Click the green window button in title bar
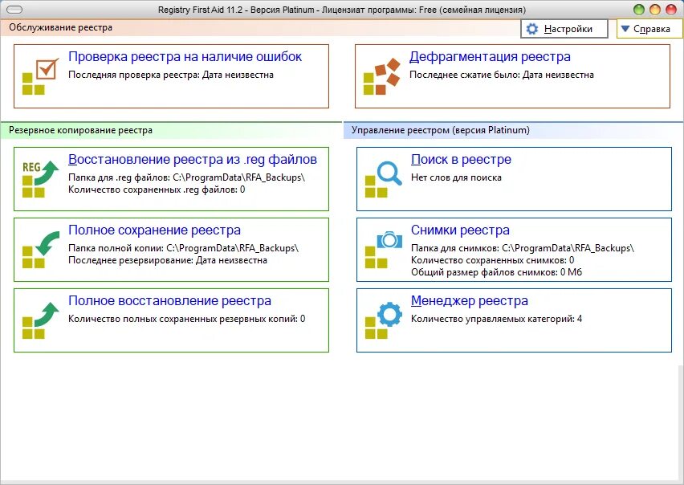The width and height of the screenshot is (684, 485). [x=639, y=10]
